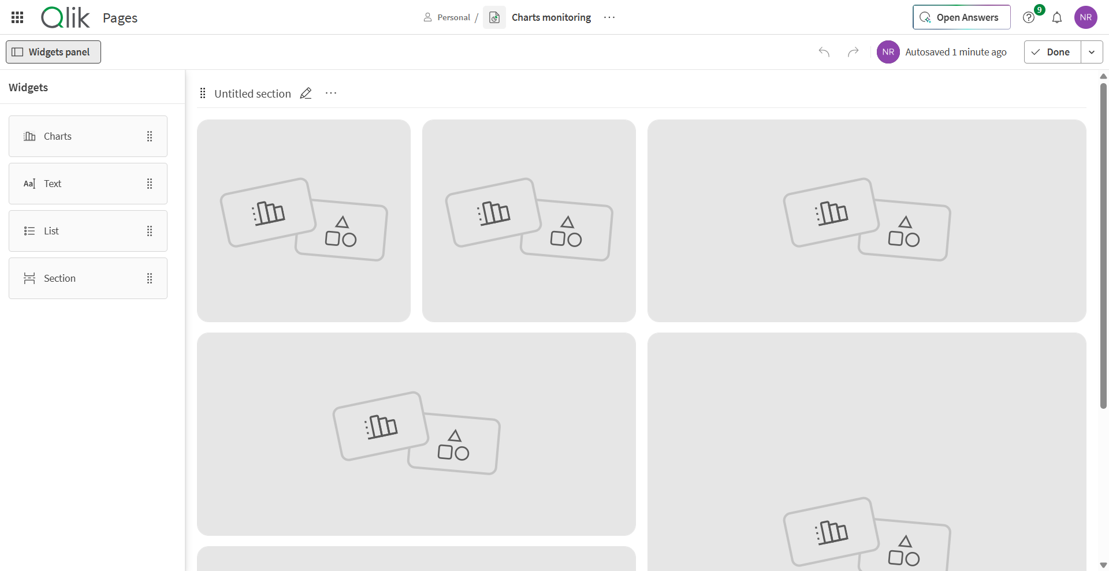Select the Charts widget
Image resolution: width=1109 pixels, height=571 pixels.
(88, 136)
